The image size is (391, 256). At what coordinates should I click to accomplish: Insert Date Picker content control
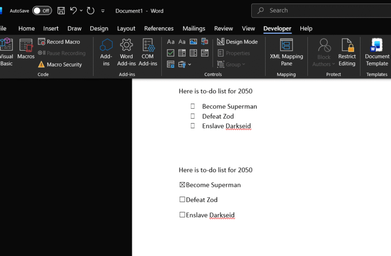tap(205, 53)
